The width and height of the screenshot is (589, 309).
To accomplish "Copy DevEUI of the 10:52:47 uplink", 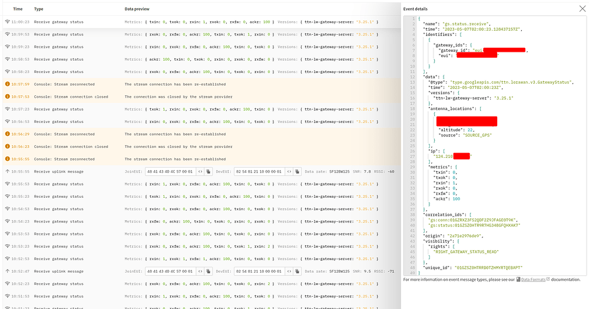I will coord(298,271).
